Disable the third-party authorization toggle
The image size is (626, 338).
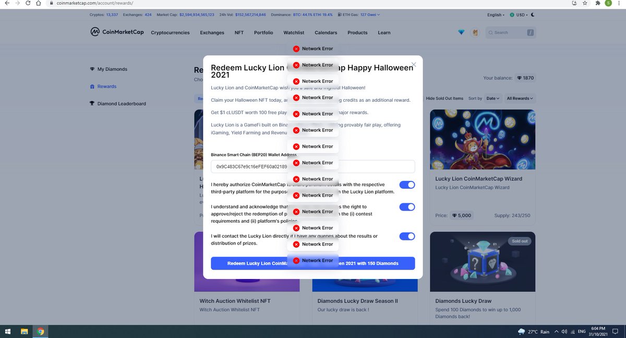[x=407, y=185]
